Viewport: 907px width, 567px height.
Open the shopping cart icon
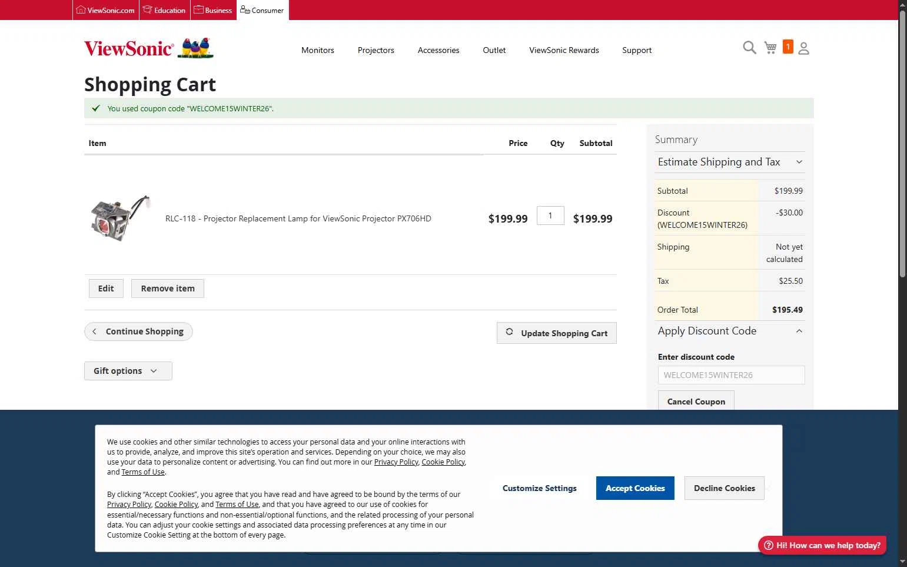pos(770,48)
